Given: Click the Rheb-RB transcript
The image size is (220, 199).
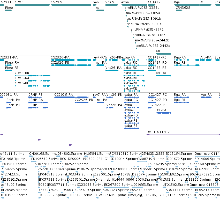Looking at the screenshot, I should 9,70.
